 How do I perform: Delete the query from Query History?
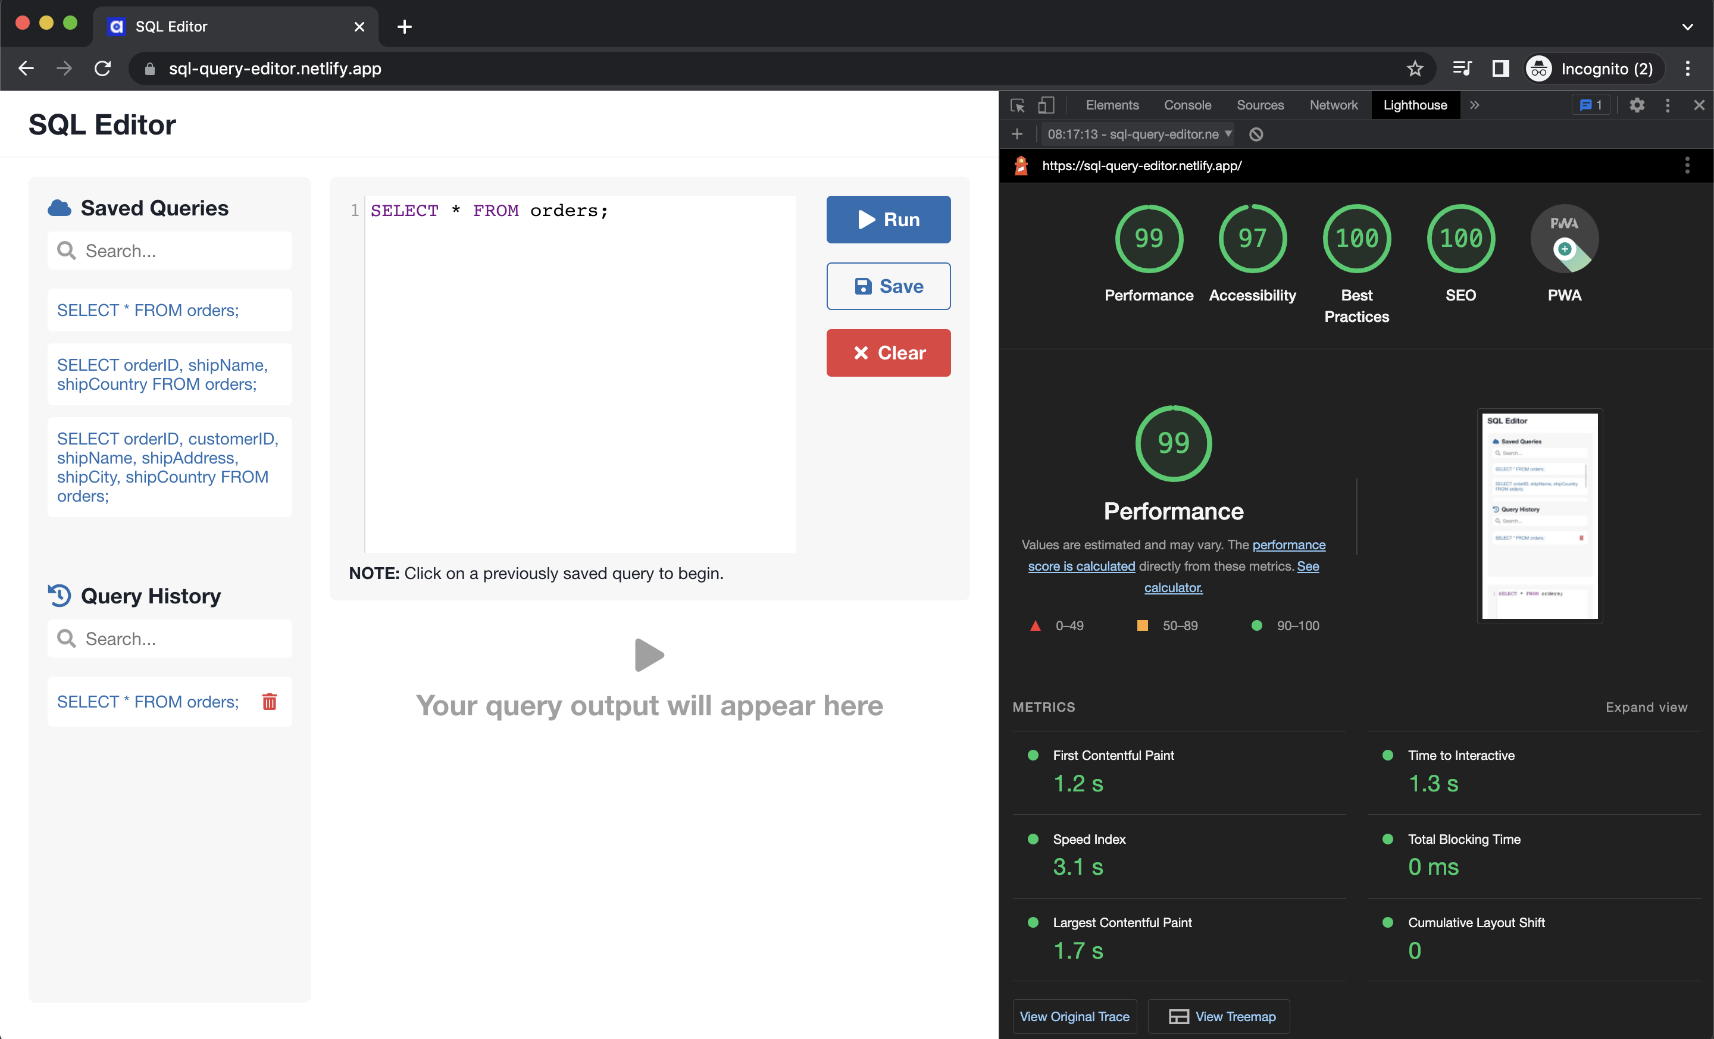[x=269, y=702]
